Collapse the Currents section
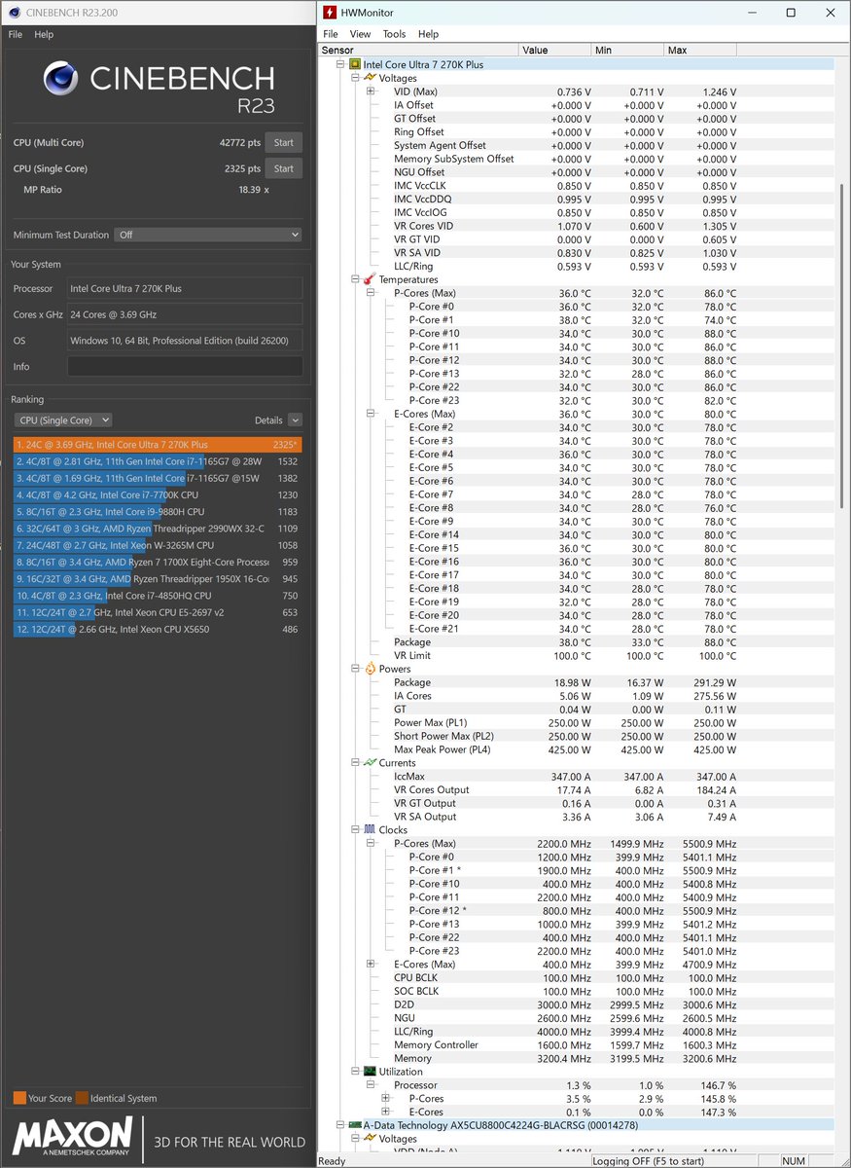This screenshot has height=1168, width=851. point(355,763)
